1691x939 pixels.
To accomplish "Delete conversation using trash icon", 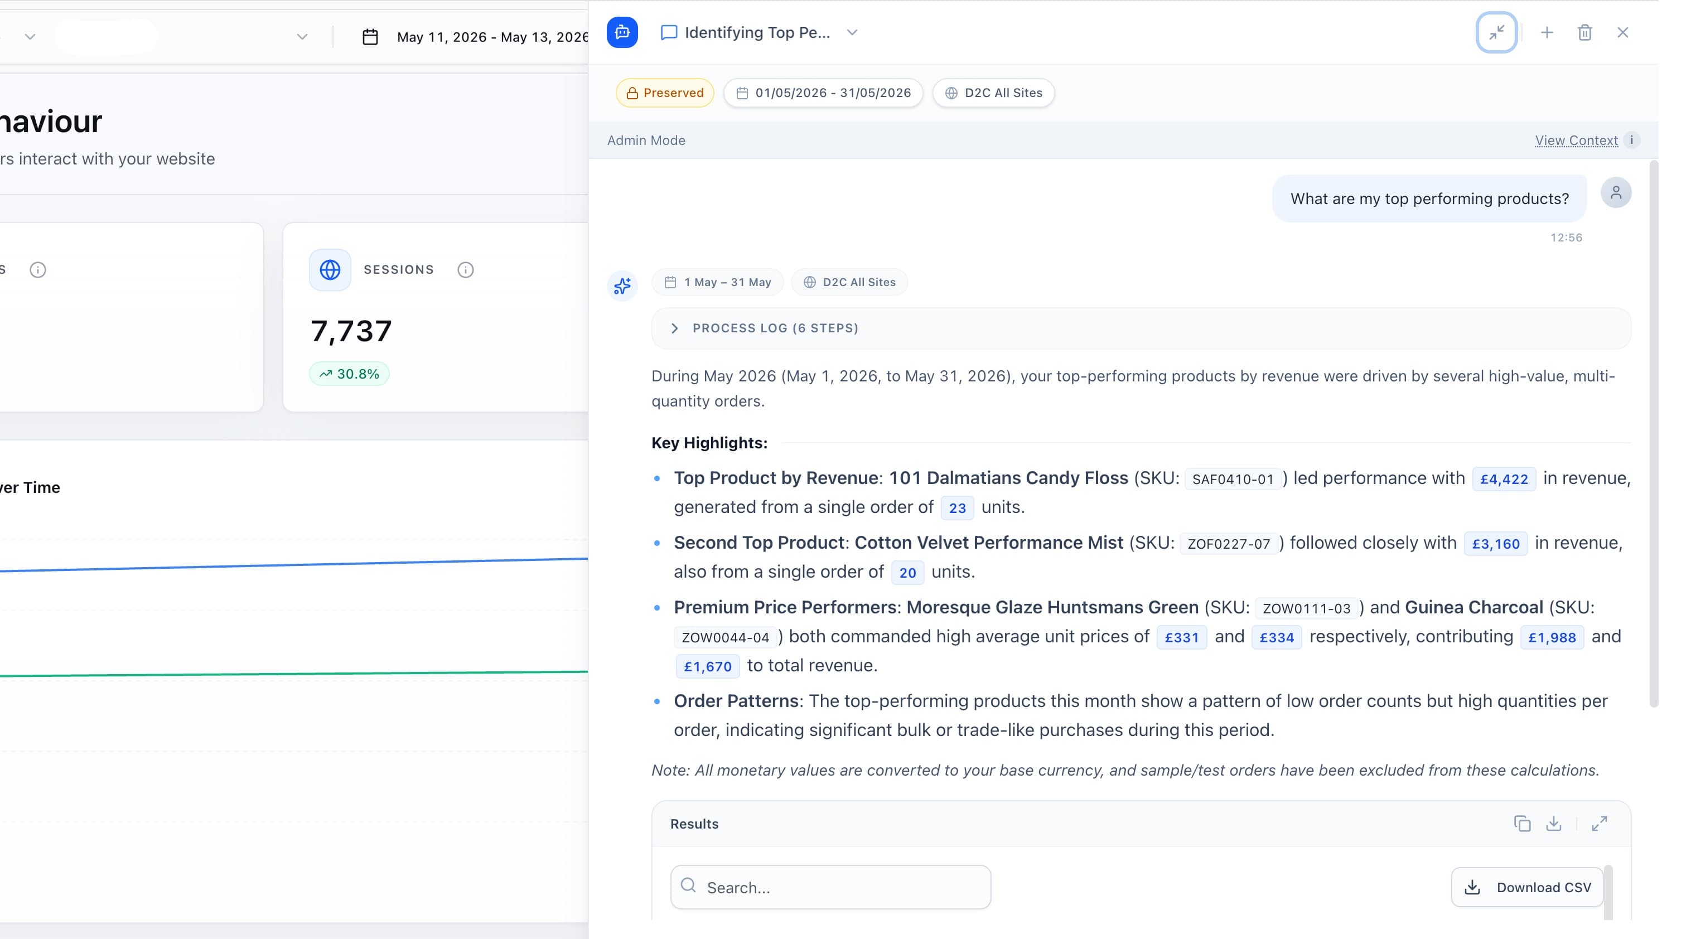I will pyautogui.click(x=1584, y=32).
